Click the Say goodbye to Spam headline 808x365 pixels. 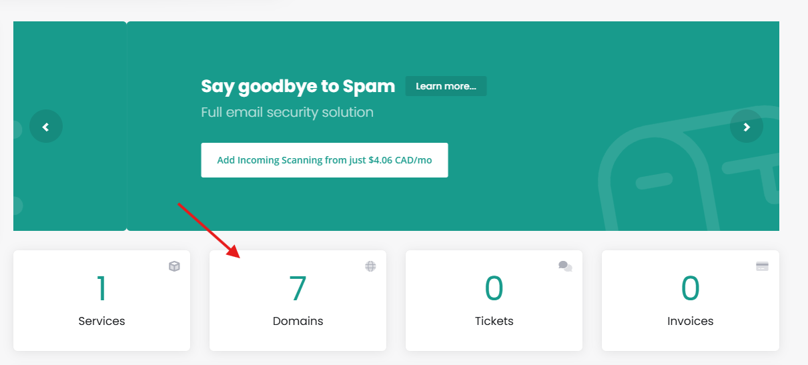pyautogui.click(x=298, y=86)
